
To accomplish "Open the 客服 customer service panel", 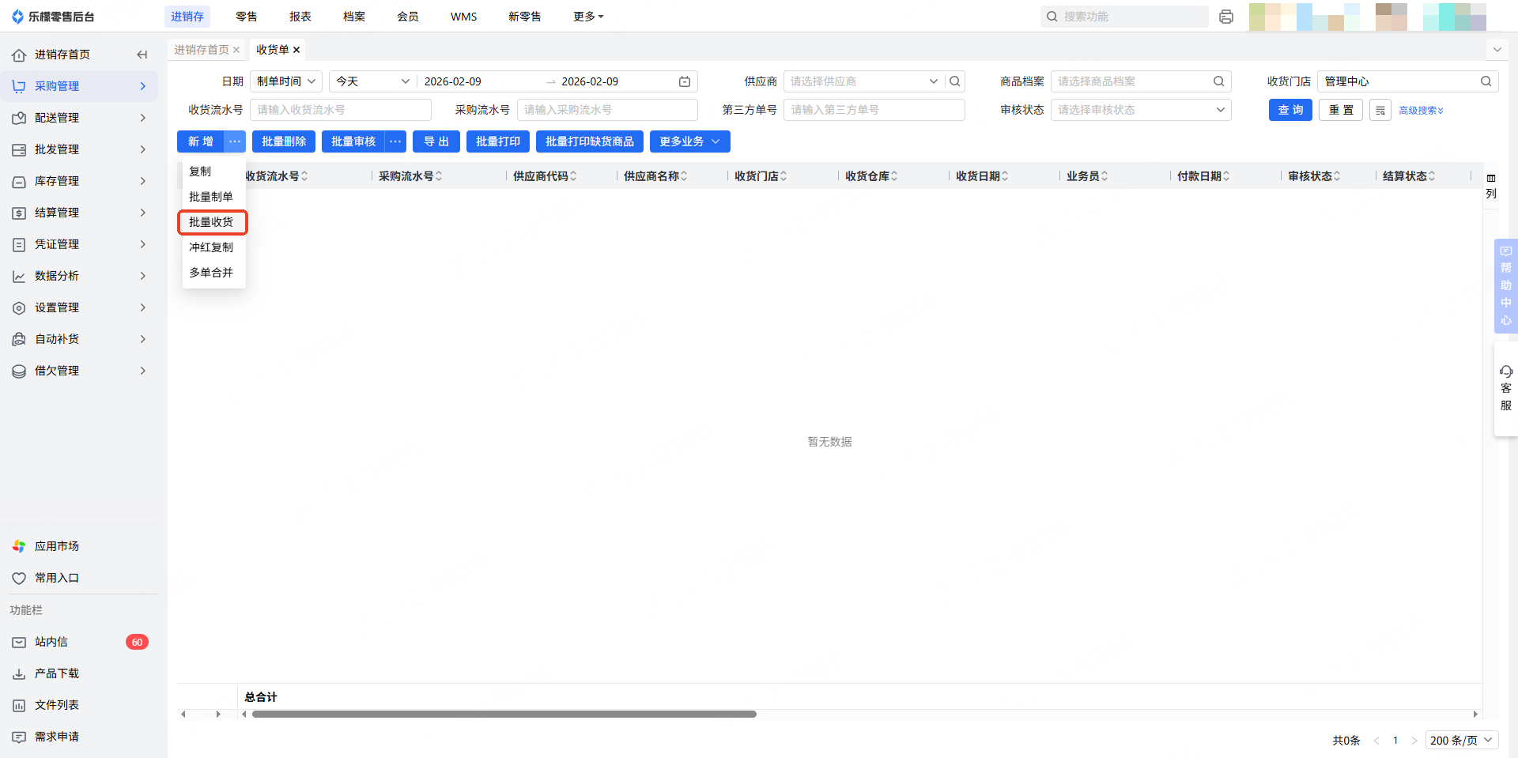I will (1506, 388).
